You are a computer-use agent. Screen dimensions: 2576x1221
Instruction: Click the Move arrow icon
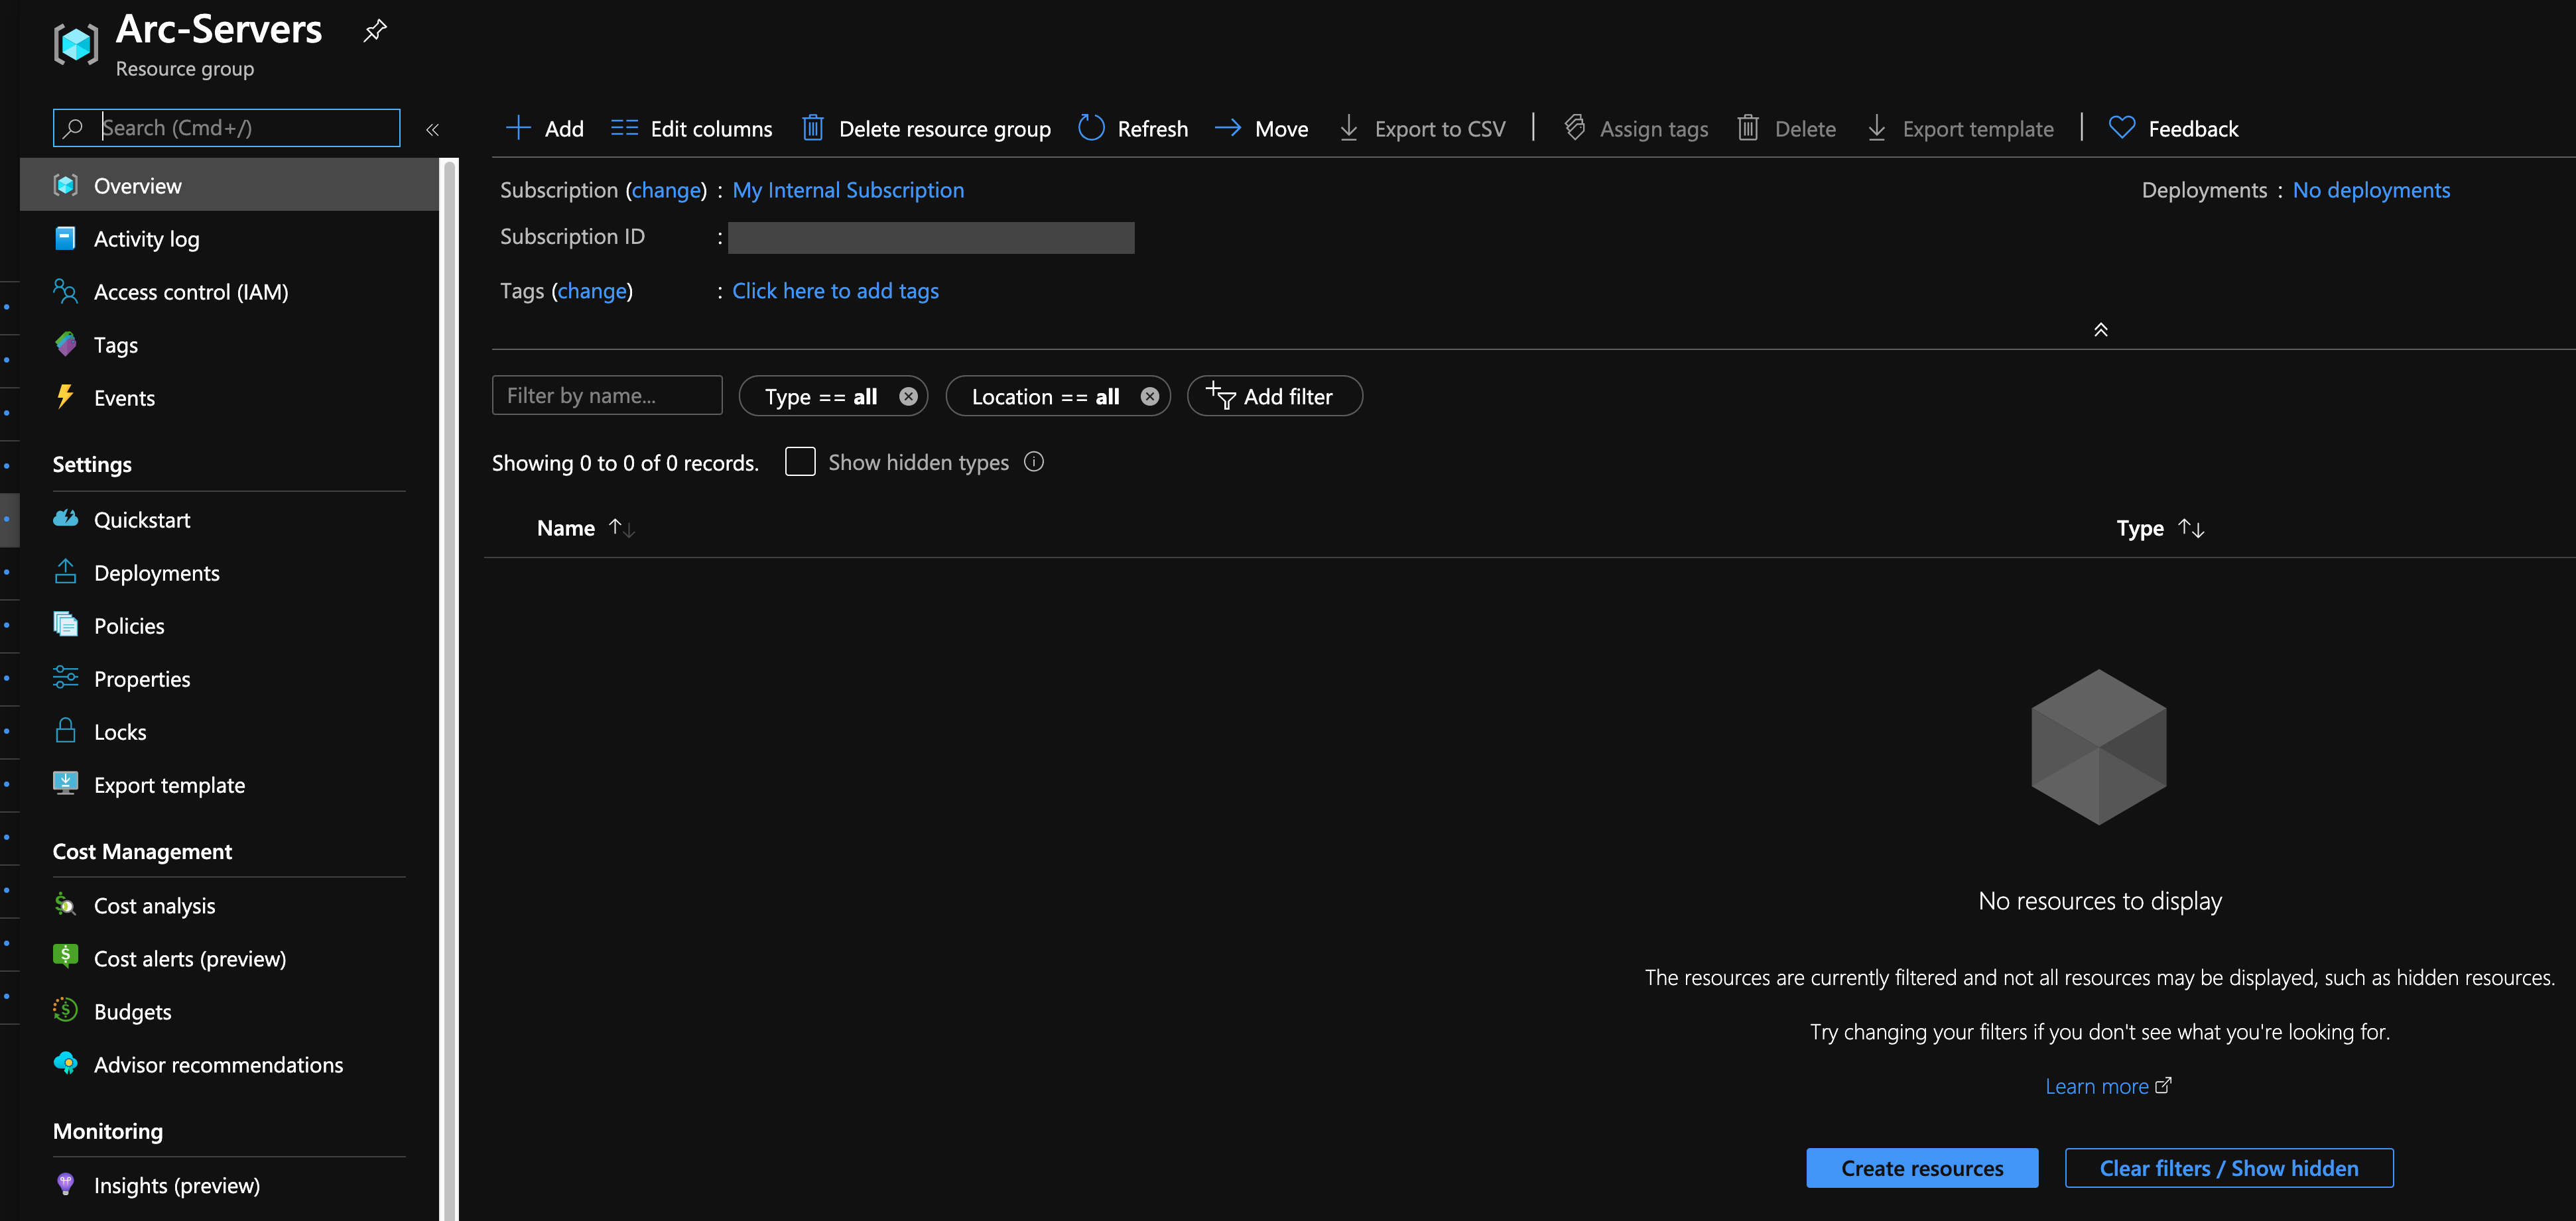[1227, 128]
